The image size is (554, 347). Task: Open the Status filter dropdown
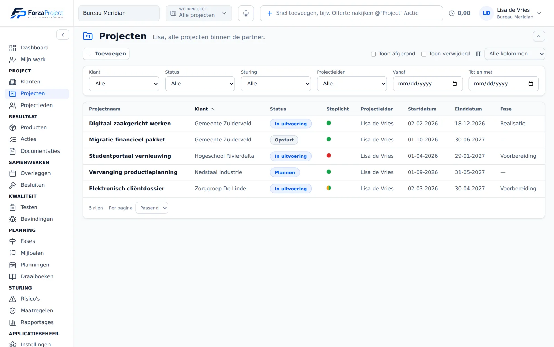[x=200, y=84]
